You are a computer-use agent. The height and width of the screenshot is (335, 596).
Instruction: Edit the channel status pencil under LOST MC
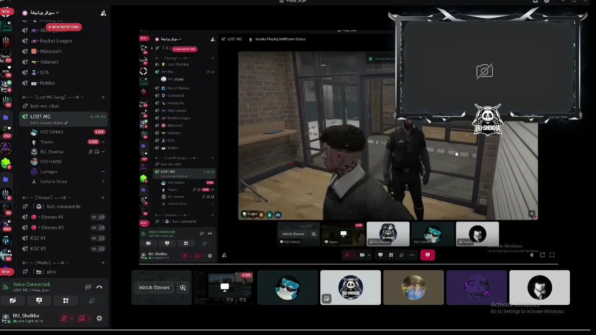(x=66, y=123)
